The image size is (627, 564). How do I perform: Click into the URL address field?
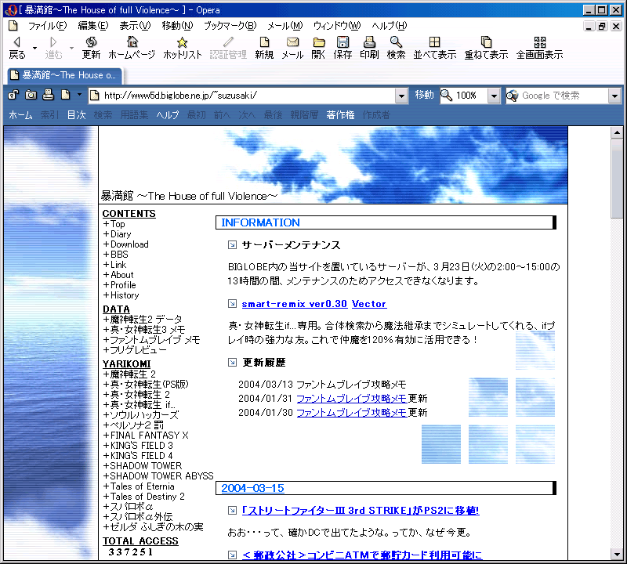pyautogui.click(x=241, y=96)
